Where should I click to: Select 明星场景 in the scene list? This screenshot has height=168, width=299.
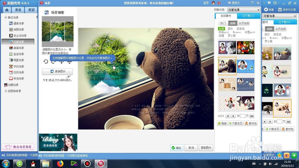pos(16,60)
